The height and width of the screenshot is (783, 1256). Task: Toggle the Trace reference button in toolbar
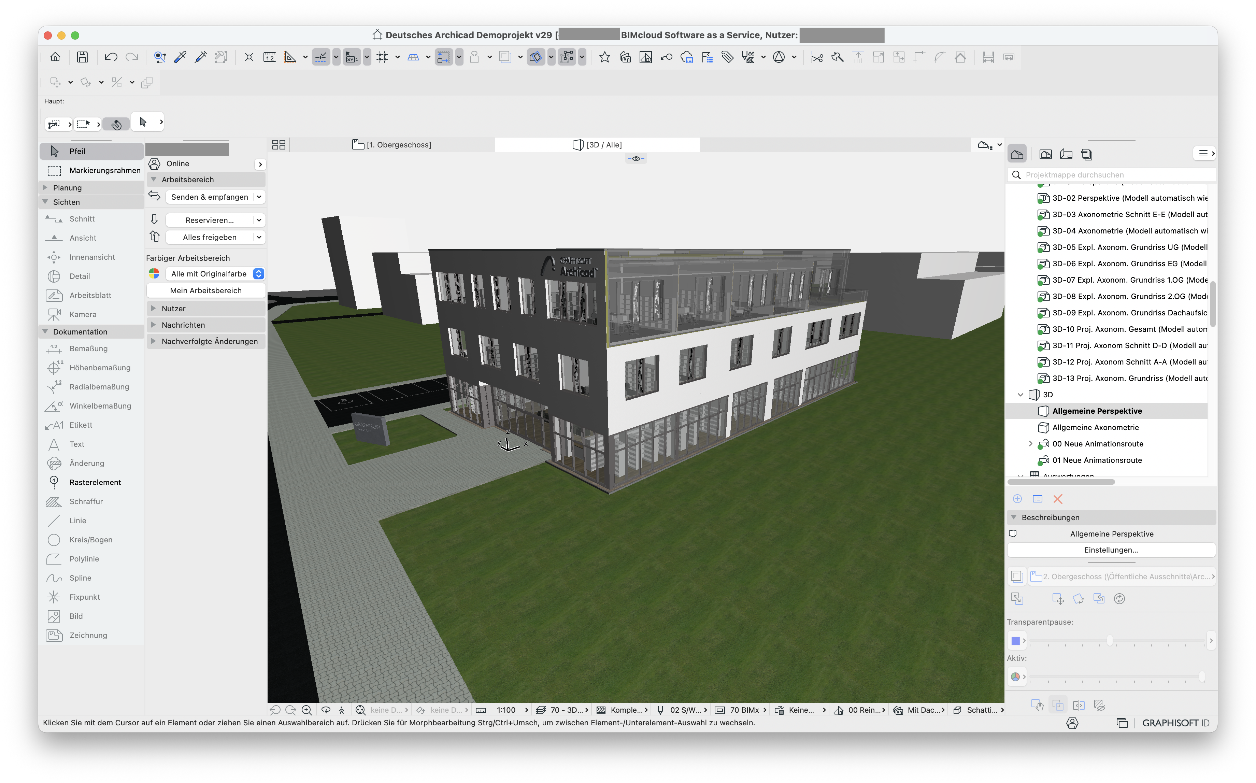pos(505,57)
